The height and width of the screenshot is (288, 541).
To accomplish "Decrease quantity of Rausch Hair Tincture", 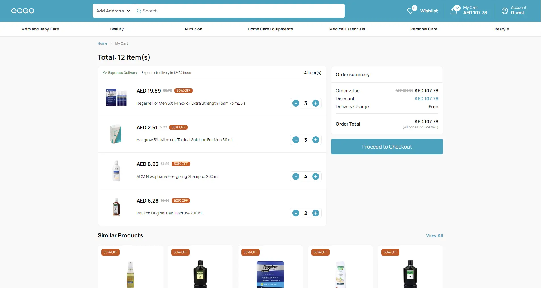I will click(x=296, y=213).
